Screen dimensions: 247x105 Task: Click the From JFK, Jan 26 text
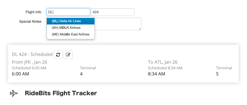pos(29,62)
